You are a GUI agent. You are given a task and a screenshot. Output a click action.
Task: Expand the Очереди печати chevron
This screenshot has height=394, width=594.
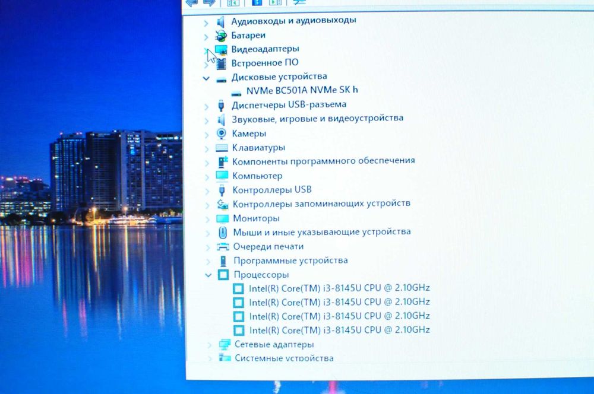pyautogui.click(x=208, y=248)
